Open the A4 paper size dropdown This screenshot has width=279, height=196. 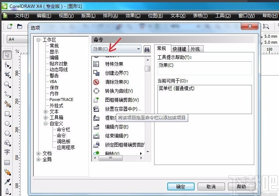pyautogui.click(x=17, y=39)
